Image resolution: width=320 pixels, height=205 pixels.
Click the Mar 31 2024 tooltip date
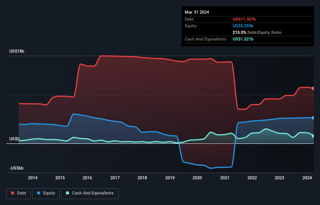pos(197,12)
